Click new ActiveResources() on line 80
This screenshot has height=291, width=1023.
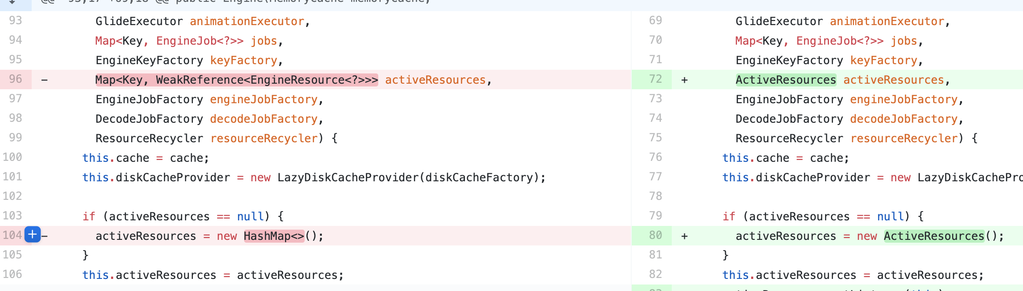point(934,236)
